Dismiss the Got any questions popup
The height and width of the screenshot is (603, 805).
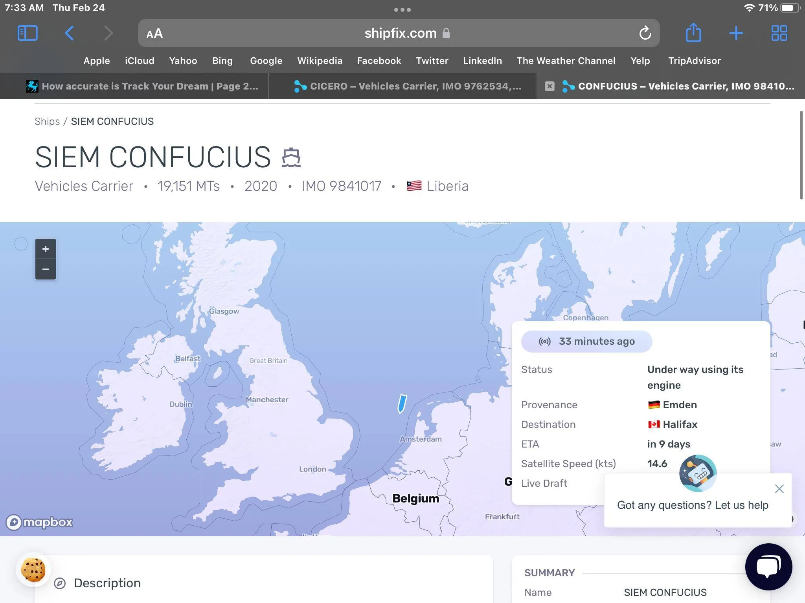coord(779,489)
